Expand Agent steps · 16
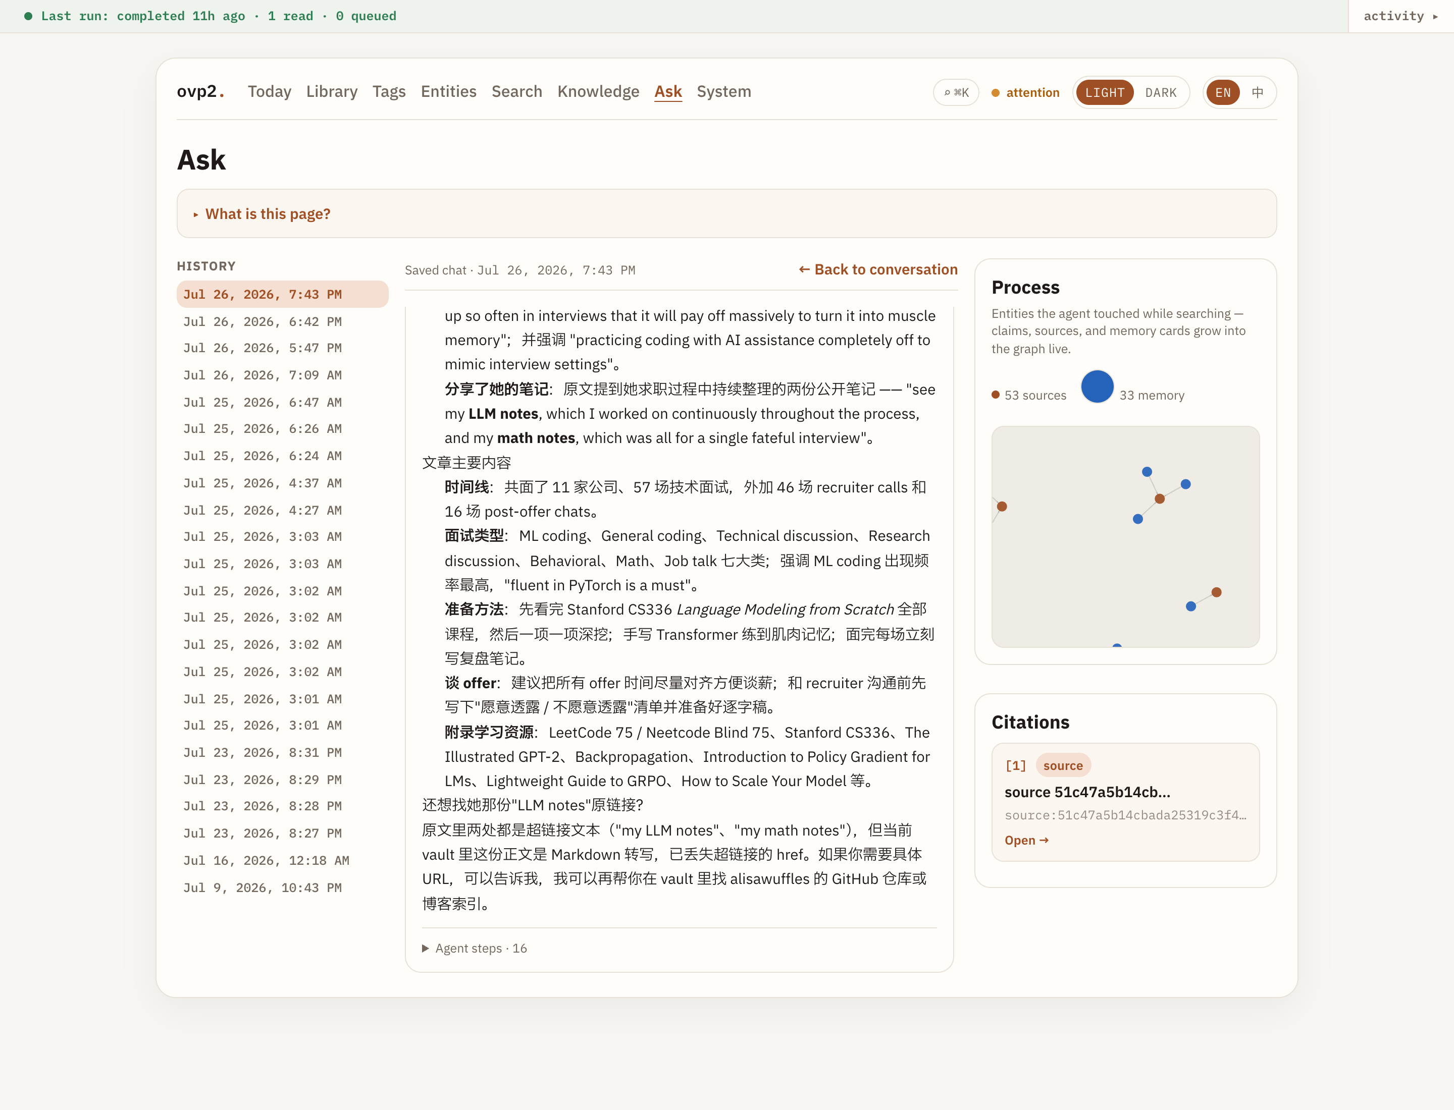Image resolution: width=1454 pixels, height=1110 pixels. [x=474, y=948]
